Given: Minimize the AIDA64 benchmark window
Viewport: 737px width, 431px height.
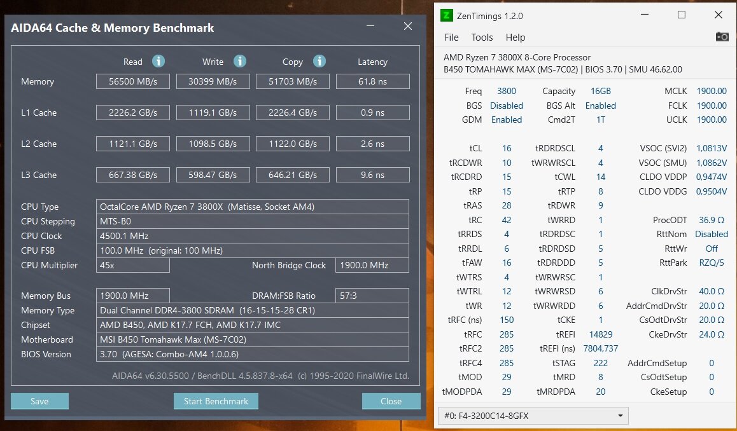Looking at the screenshot, I should coord(370,26).
